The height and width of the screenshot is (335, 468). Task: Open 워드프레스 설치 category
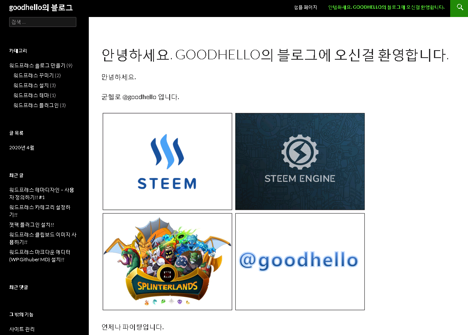pos(31,85)
